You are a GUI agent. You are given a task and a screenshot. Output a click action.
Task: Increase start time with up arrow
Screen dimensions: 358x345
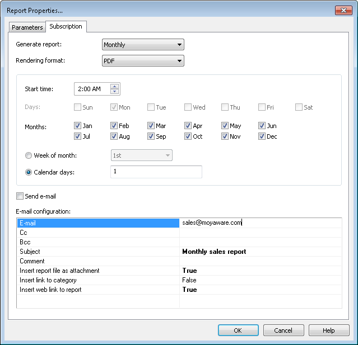point(114,86)
